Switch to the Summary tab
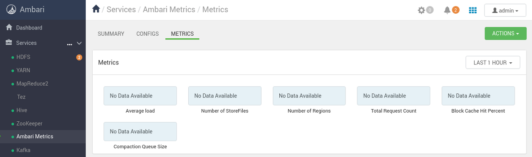532x157 pixels. pyautogui.click(x=111, y=34)
